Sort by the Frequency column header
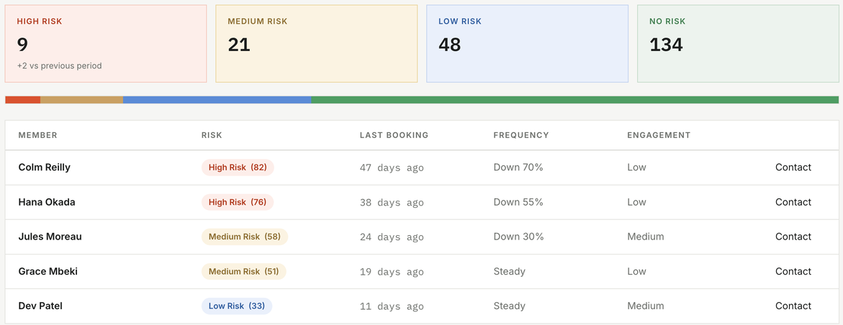This screenshot has width=843, height=325. pyautogui.click(x=521, y=135)
